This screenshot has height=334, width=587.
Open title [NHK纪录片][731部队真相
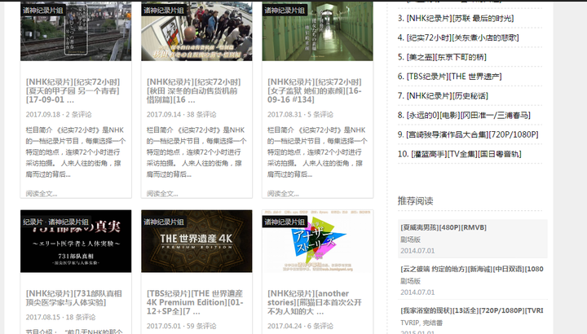click(73, 298)
